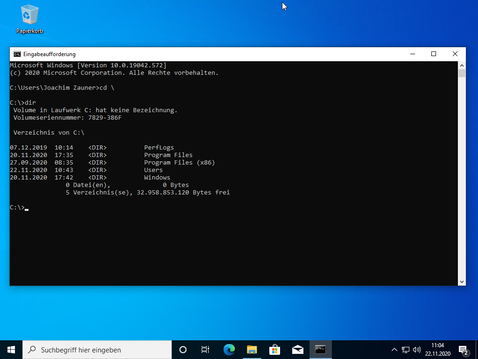The height and width of the screenshot is (359, 478).
Task: Open the Windows Start menu
Action: tap(11, 350)
